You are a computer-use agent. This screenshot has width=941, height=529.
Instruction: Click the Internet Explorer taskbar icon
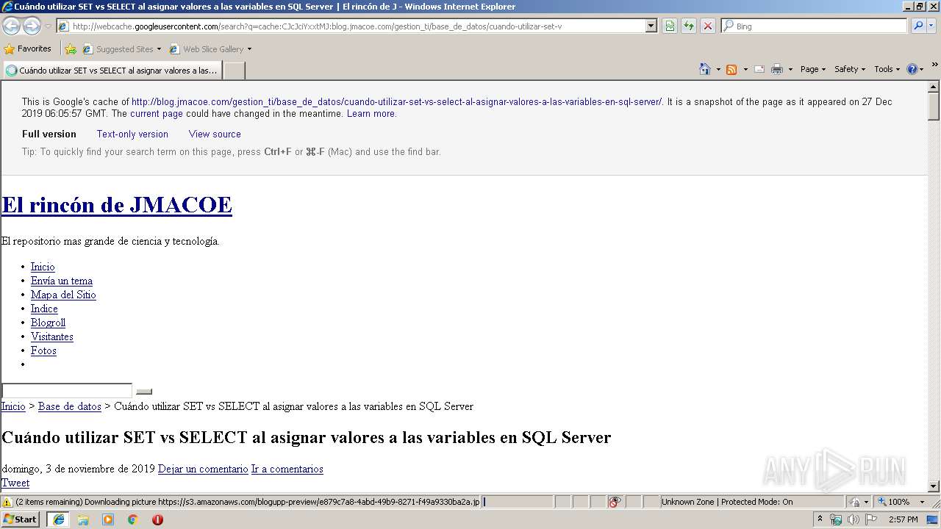[58, 519]
